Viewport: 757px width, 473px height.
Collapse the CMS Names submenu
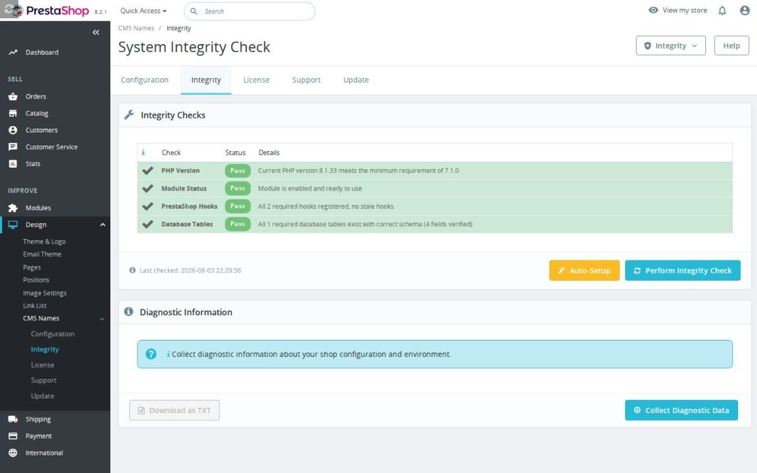coord(102,319)
